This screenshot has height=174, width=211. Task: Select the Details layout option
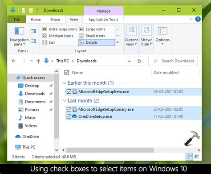tap(97, 42)
